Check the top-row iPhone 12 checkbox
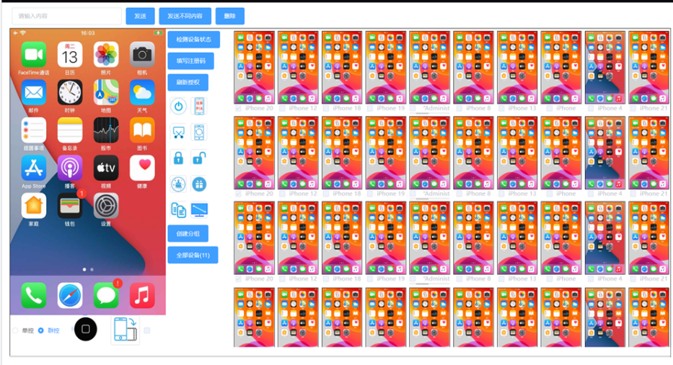This screenshot has height=365, width=673. tap(282, 109)
